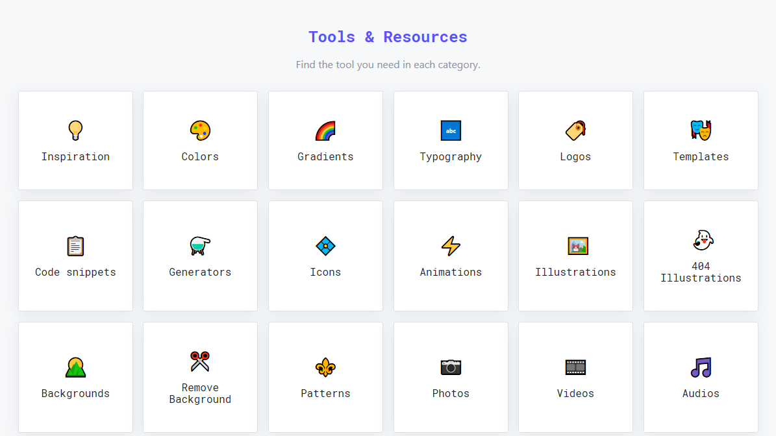
Task: Click the price tag Logos icon
Action: pyautogui.click(x=575, y=130)
